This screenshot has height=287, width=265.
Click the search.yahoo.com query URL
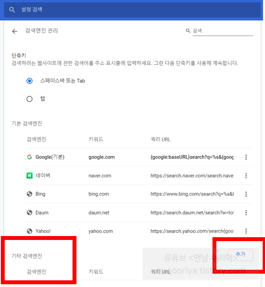pyautogui.click(x=192, y=231)
